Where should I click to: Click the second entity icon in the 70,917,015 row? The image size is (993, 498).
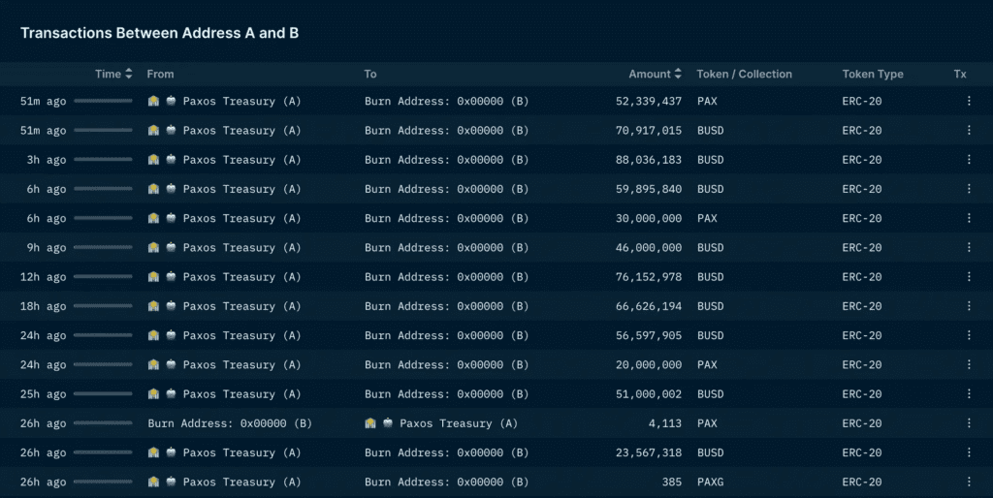171,130
